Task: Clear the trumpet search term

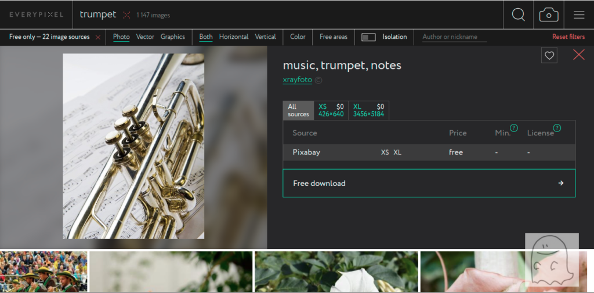Action: pos(126,15)
